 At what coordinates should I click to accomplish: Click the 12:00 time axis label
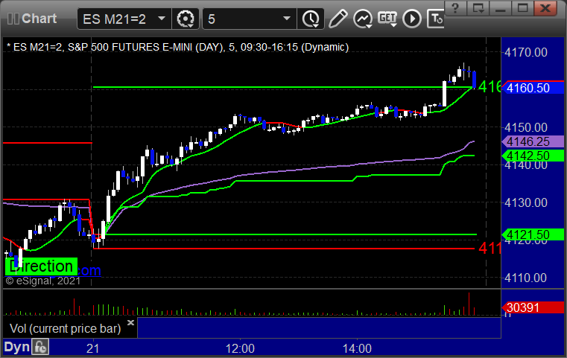(240, 348)
